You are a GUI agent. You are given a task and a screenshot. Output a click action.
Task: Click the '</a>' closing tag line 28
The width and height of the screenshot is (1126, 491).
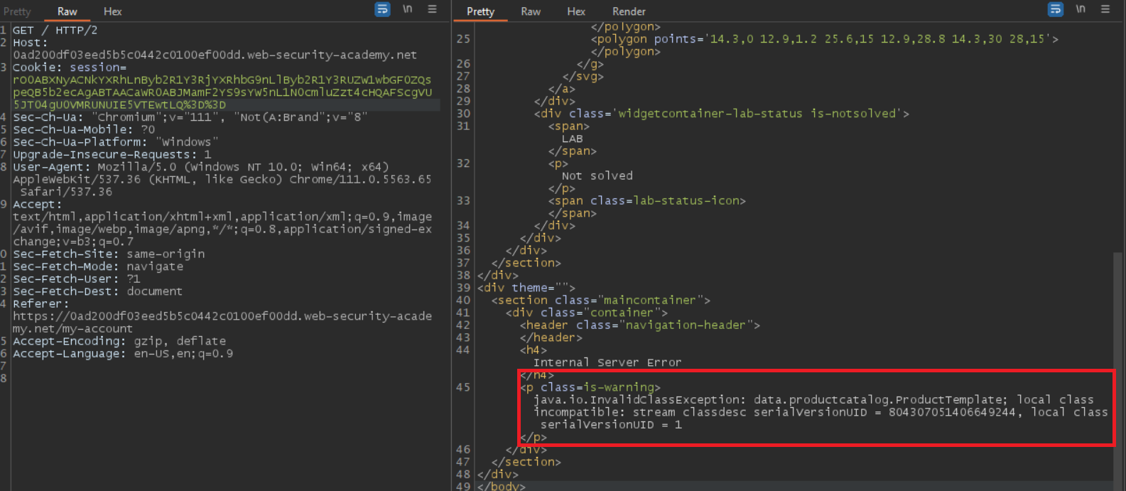click(561, 89)
